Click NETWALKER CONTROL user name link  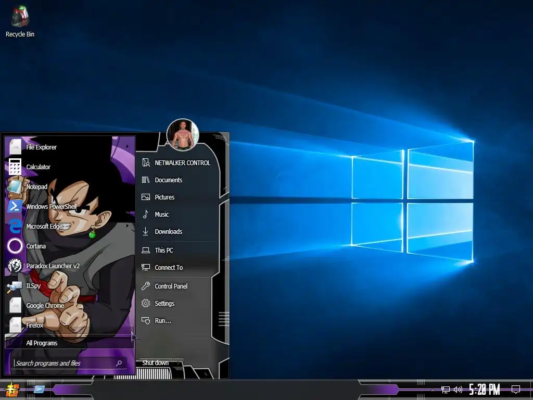pos(183,163)
